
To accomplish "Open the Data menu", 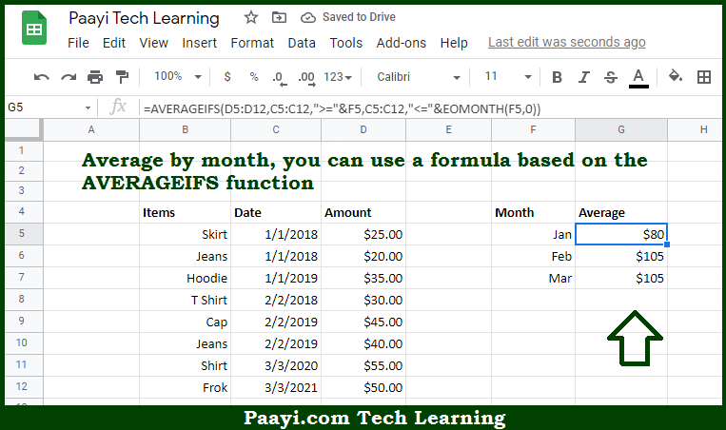I will (302, 43).
